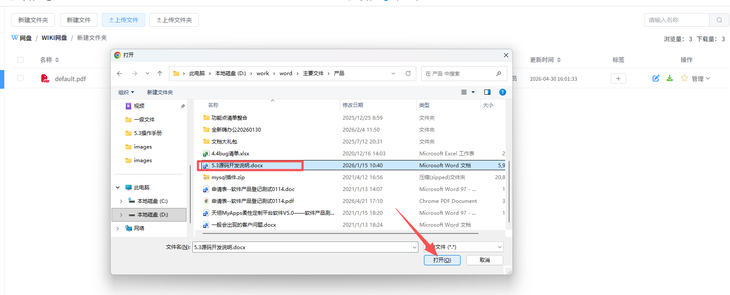Select the 文档大礼包 folder

[224, 142]
